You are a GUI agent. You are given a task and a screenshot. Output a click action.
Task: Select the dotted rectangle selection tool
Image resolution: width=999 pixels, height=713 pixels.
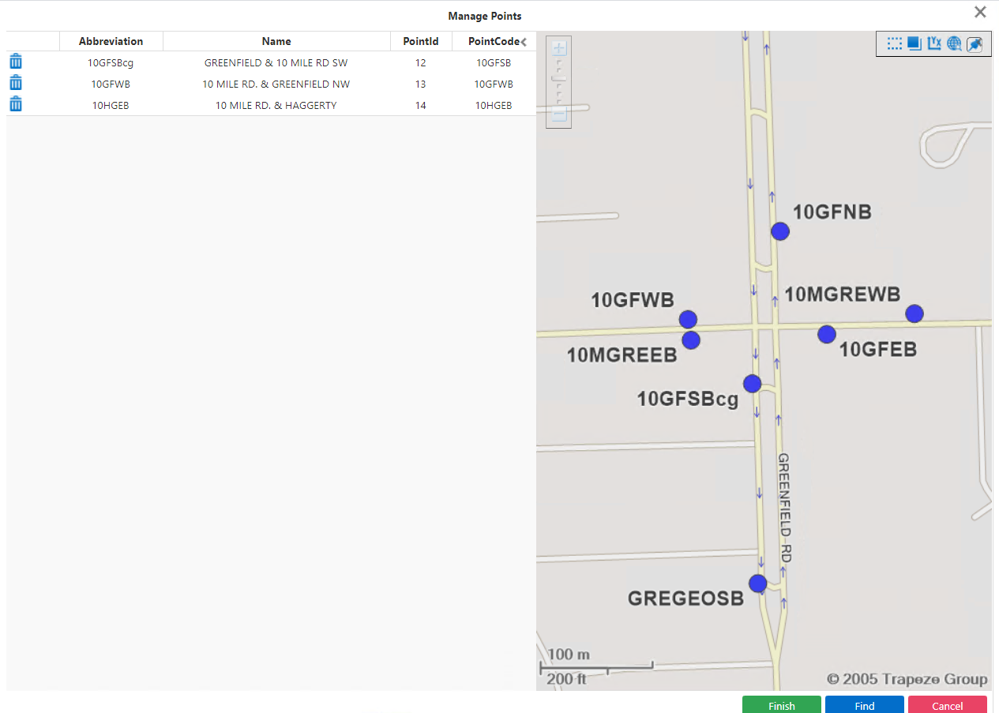point(894,43)
